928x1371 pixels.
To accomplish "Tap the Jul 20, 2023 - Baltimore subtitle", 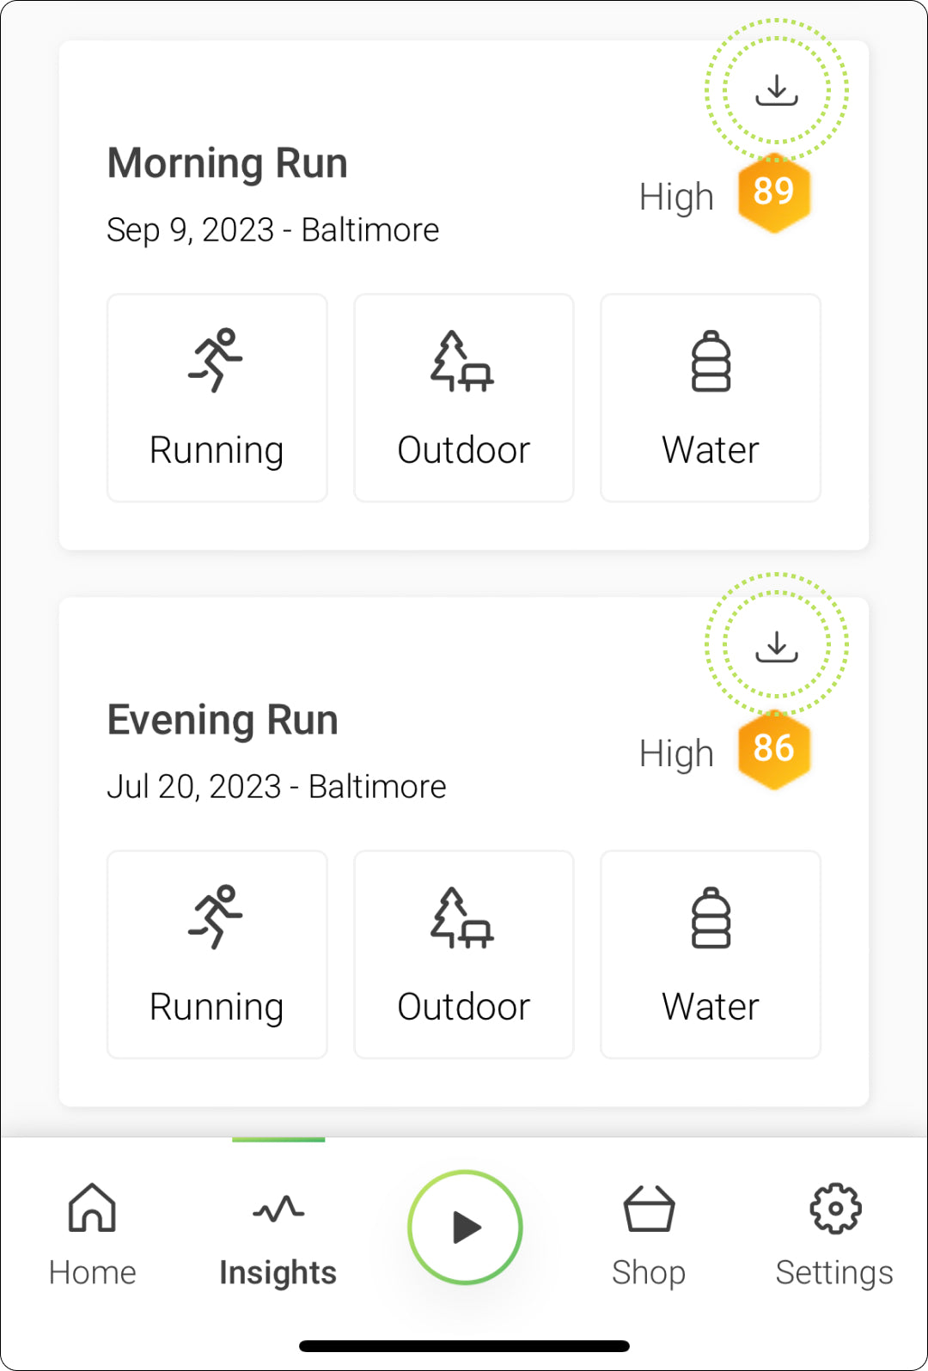I will [277, 787].
